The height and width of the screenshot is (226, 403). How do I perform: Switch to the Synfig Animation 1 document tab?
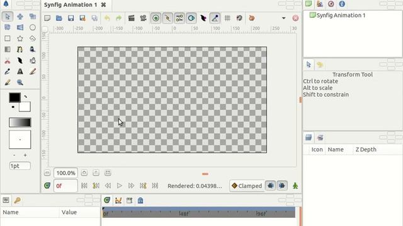(x=71, y=5)
